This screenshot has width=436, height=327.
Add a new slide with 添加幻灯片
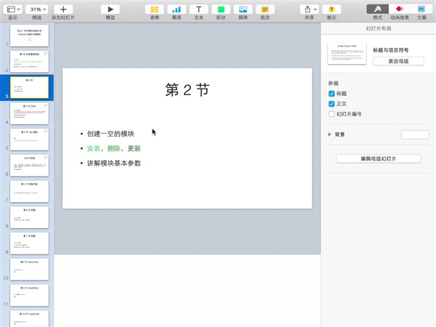(x=63, y=9)
